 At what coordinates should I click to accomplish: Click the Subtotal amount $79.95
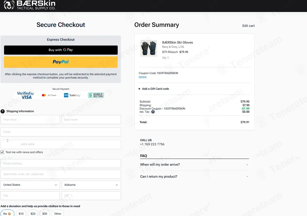click(x=245, y=101)
